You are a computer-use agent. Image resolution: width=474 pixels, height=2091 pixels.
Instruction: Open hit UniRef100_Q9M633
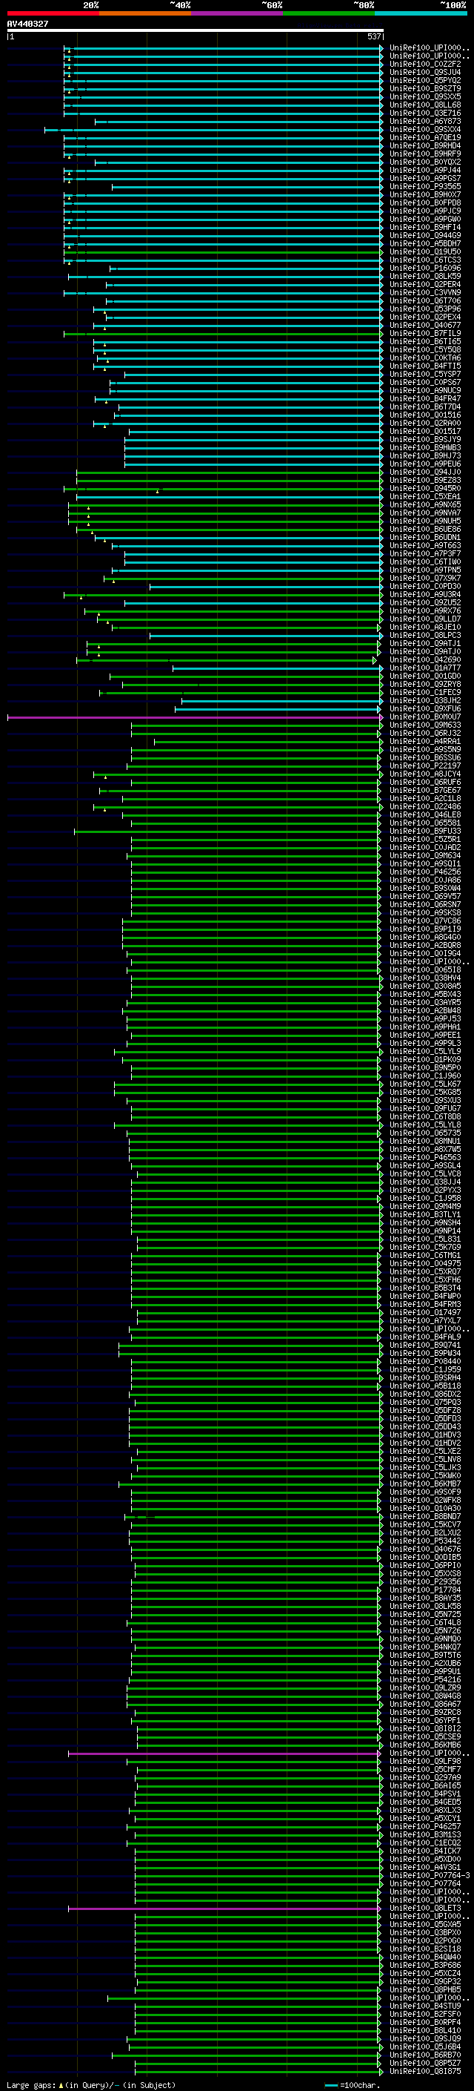425,725
